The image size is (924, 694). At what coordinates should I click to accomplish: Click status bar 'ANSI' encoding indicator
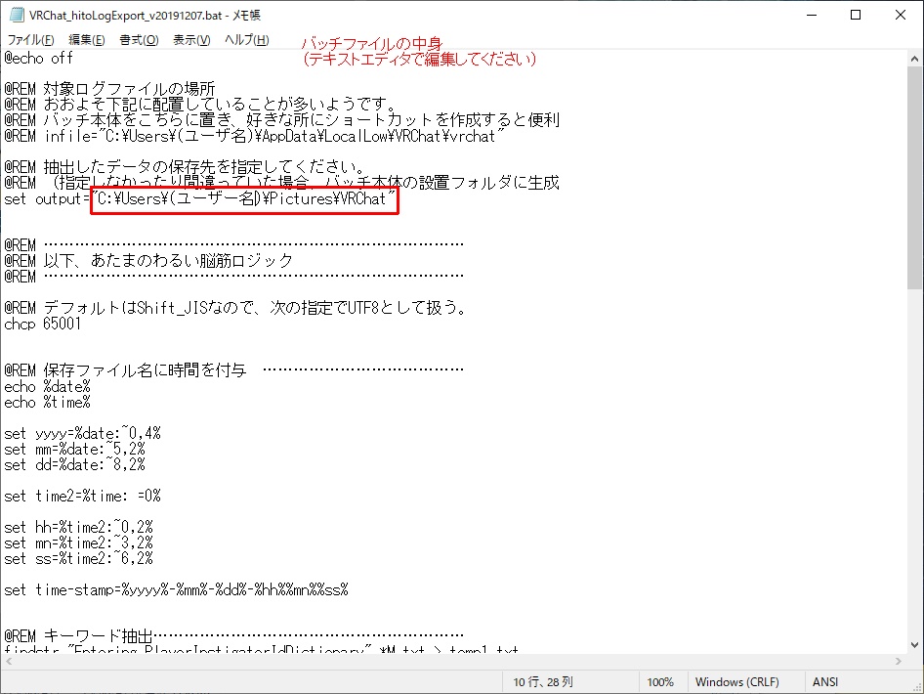[x=825, y=682]
